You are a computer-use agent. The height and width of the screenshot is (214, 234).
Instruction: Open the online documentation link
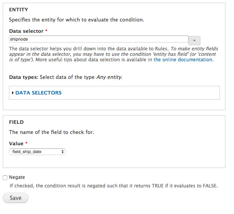coord(183,60)
